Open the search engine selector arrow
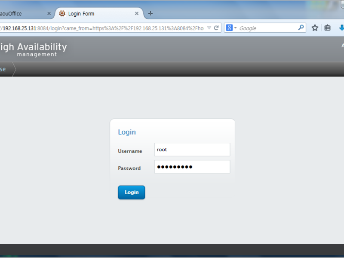344x258 pixels. tap(235, 28)
